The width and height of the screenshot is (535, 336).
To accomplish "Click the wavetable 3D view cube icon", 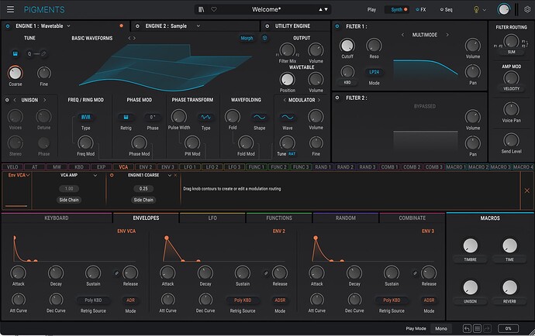I will click(x=264, y=38).
